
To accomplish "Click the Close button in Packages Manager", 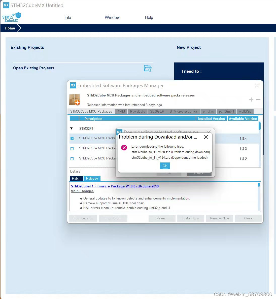I will (248, 218).
